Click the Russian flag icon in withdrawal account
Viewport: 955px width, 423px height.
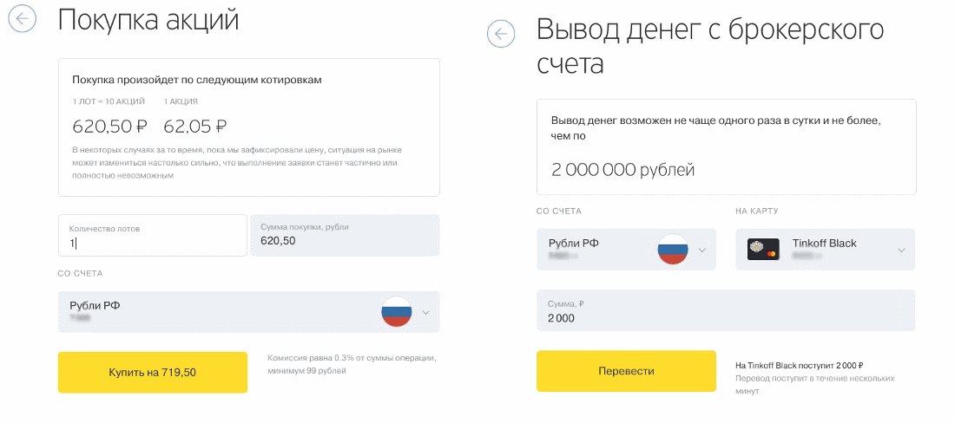673,249
